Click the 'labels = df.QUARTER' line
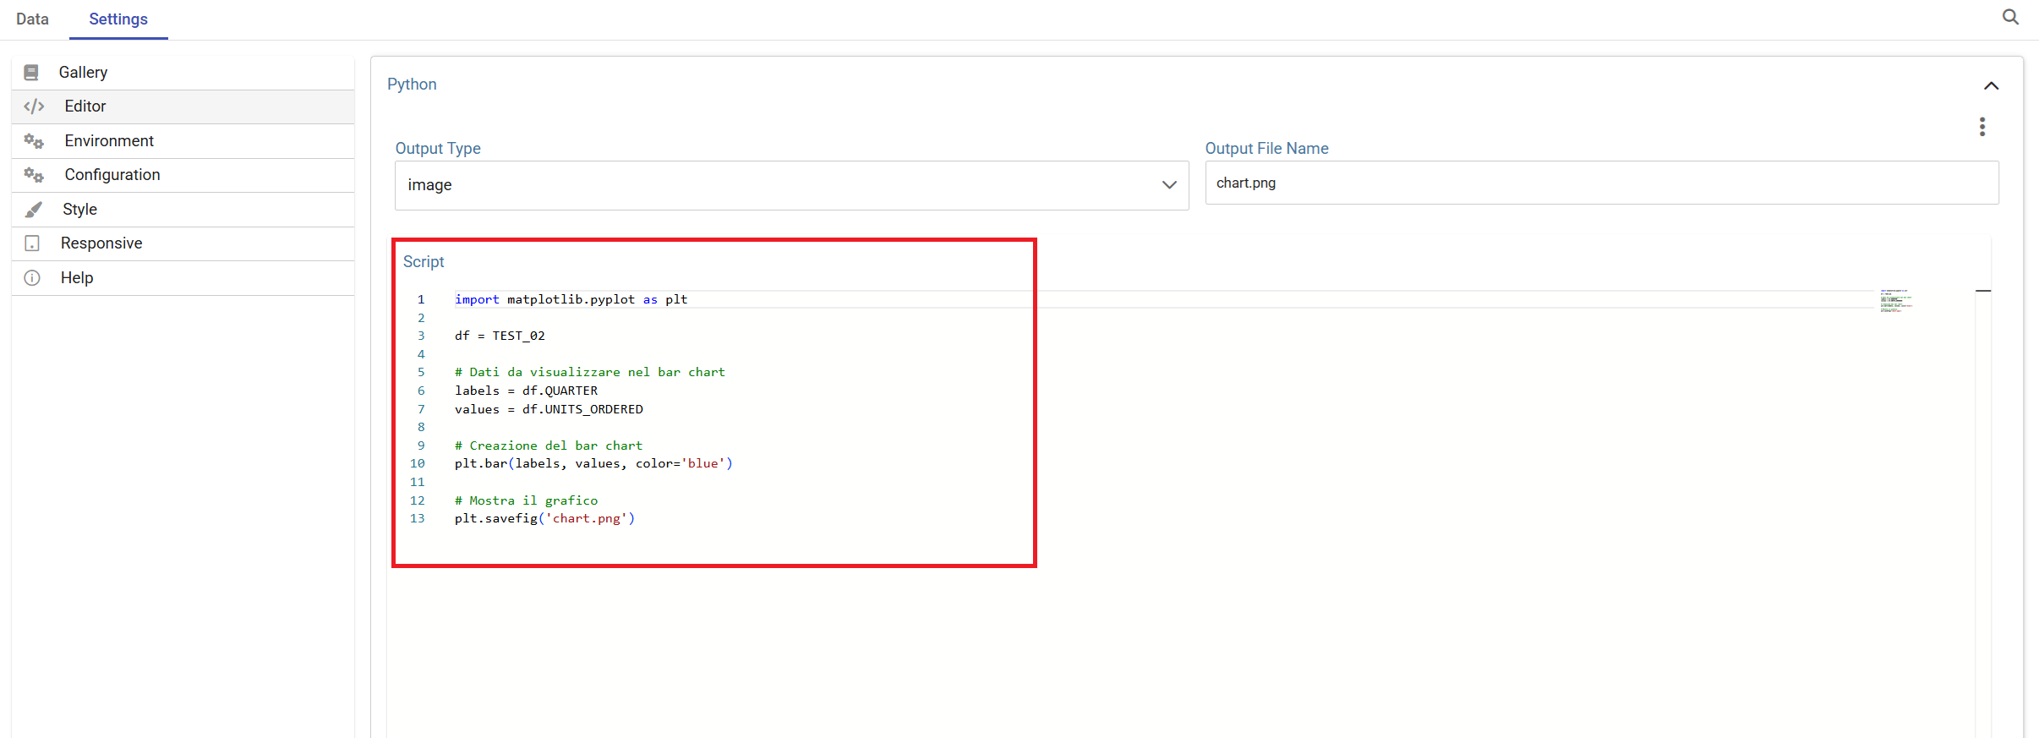 click(x=526, y=391)
